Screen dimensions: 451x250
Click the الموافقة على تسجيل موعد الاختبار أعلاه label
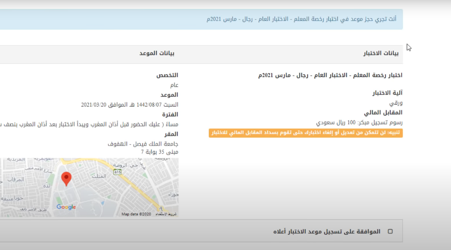(x=327, y=231)
